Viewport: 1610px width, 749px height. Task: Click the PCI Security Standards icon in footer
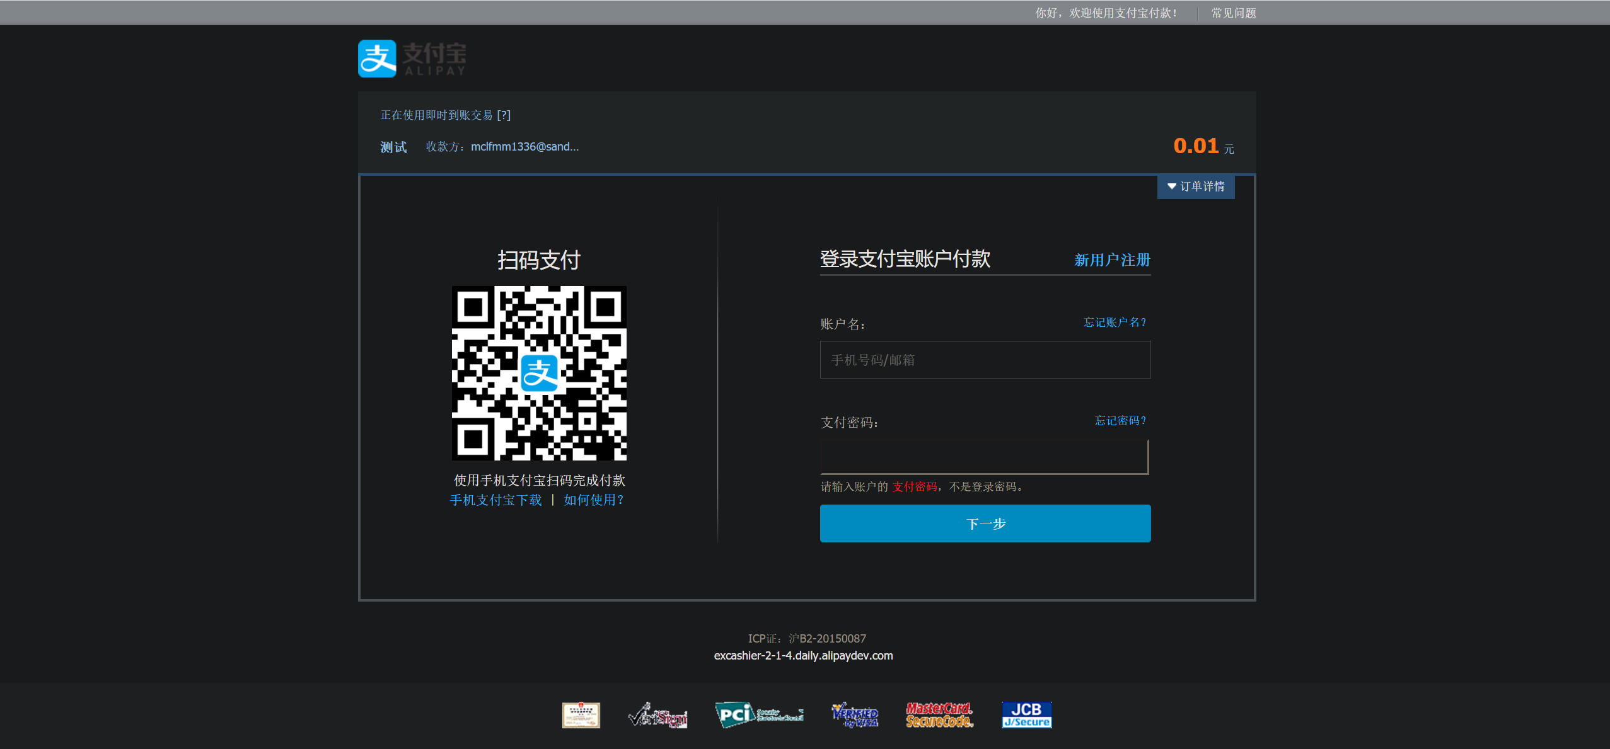tap(758, 714)
